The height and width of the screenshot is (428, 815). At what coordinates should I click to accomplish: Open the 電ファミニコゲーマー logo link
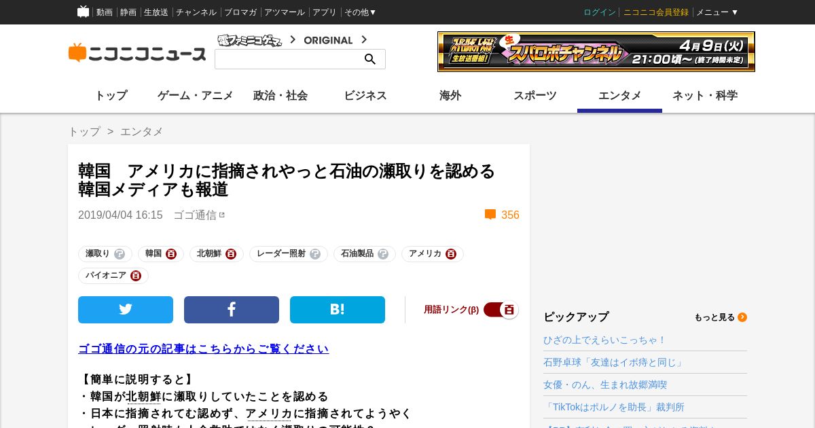pos(250,40)
